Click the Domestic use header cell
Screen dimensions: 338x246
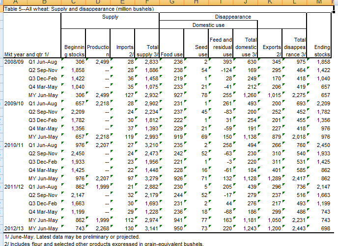tap(208, 25)
